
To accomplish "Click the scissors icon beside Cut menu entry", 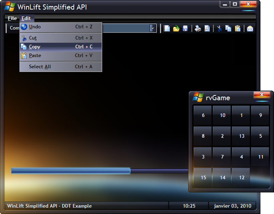I will [24, 38].
